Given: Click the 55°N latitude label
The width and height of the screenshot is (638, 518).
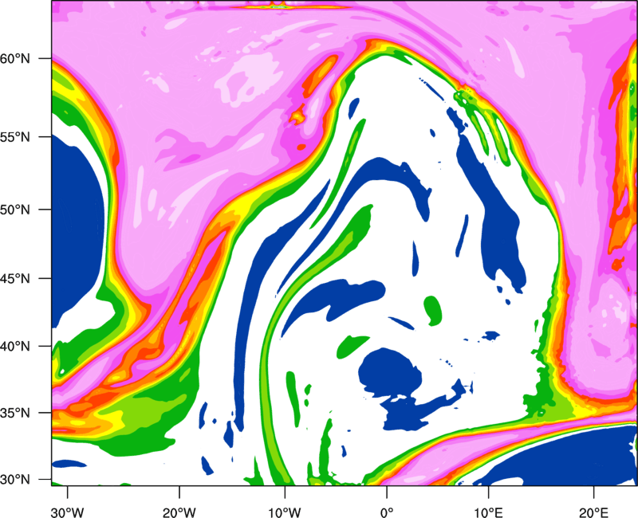Looking at the screenshot, I should (15, 137).
